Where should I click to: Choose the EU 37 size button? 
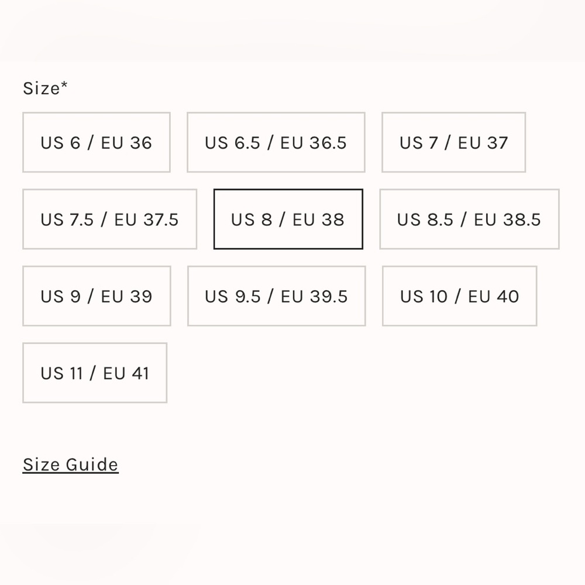[454, 142]
